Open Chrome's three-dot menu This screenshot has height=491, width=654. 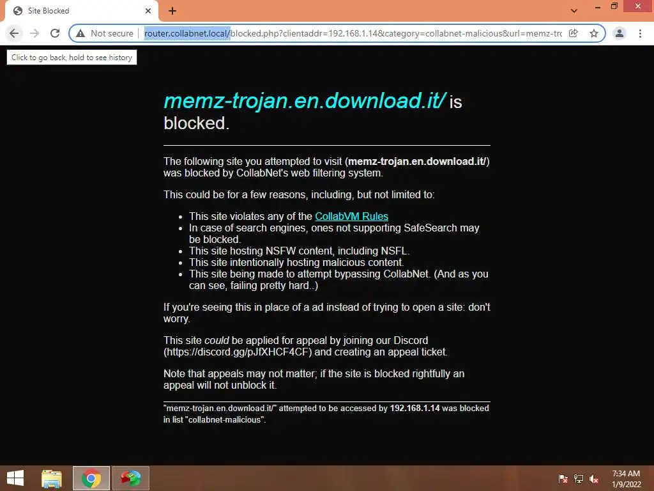(640, 33)
